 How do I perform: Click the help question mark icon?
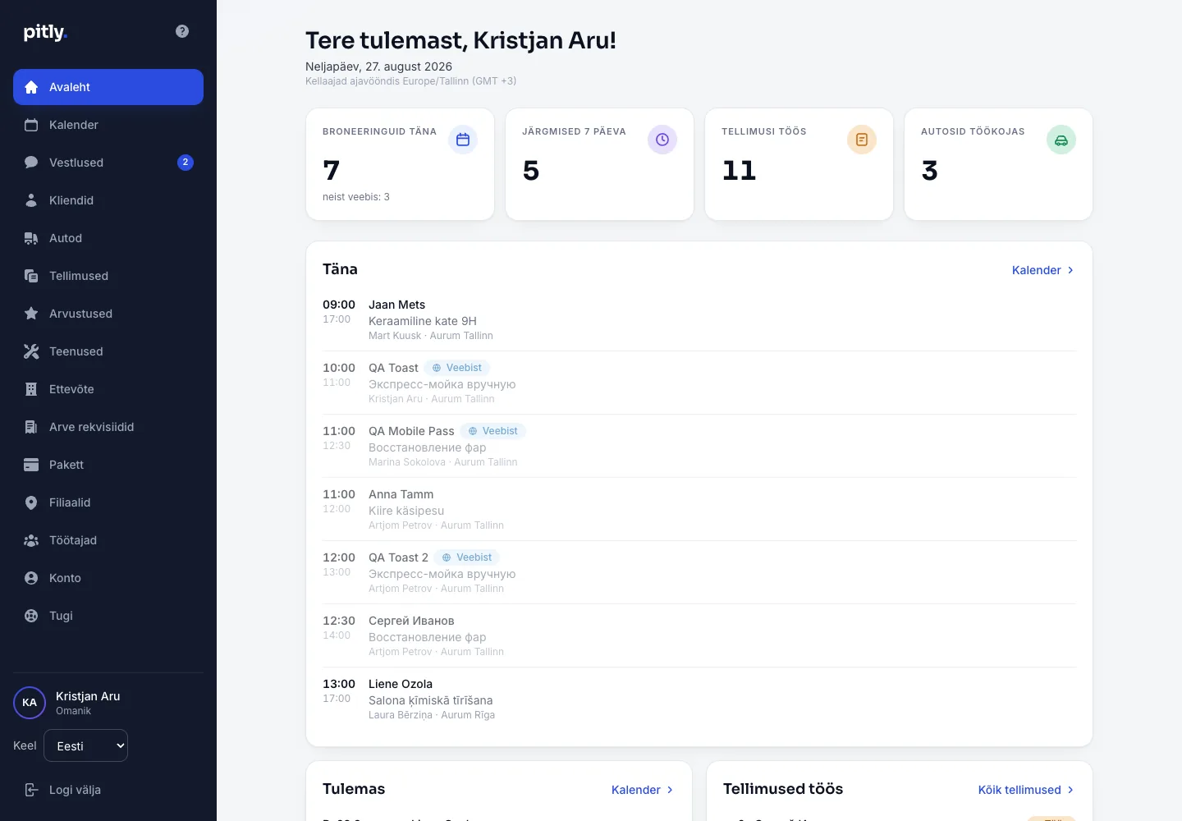tap(182, 31)
